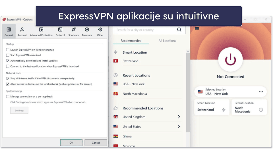Click the power button to connect

coord(230,59)
